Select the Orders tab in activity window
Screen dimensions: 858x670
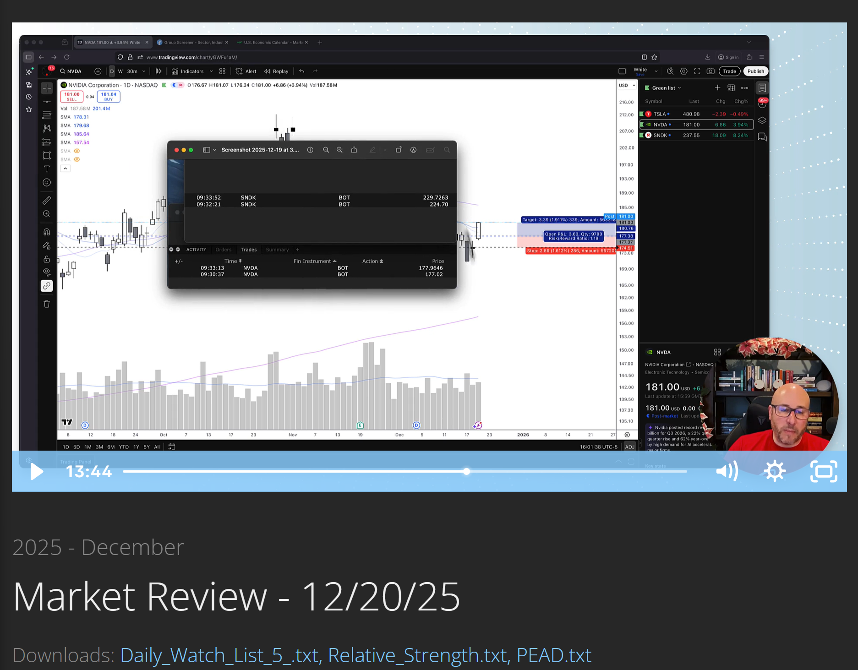pyautogui.click(x=224, y=250)
